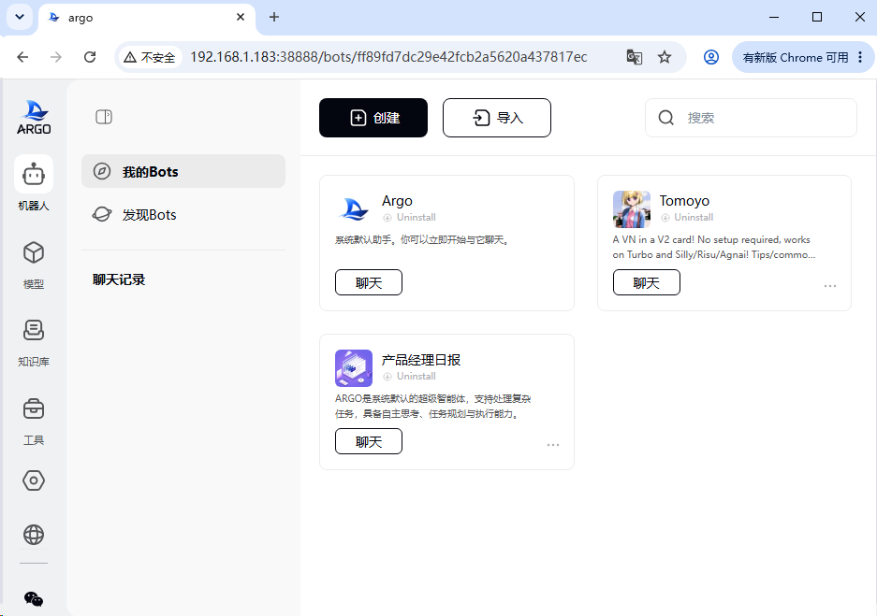Image resolution: width=877 pixels, height=616 pixels.
Task: Click Uninstall under 产品经理日报
Action: [409, 377]
